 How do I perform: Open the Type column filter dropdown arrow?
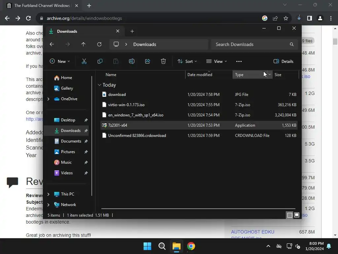click(x=270, y=74)
